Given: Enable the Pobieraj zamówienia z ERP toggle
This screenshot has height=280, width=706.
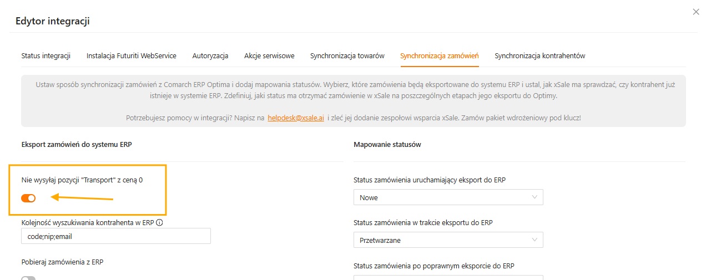Looking at the screenshot, I should click(x=28, y=278).
